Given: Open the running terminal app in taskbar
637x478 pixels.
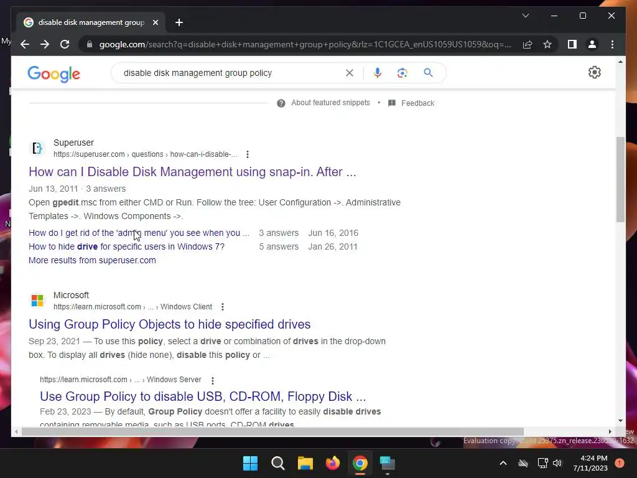Looking at the screenshot, I should [x=387, y=463].
